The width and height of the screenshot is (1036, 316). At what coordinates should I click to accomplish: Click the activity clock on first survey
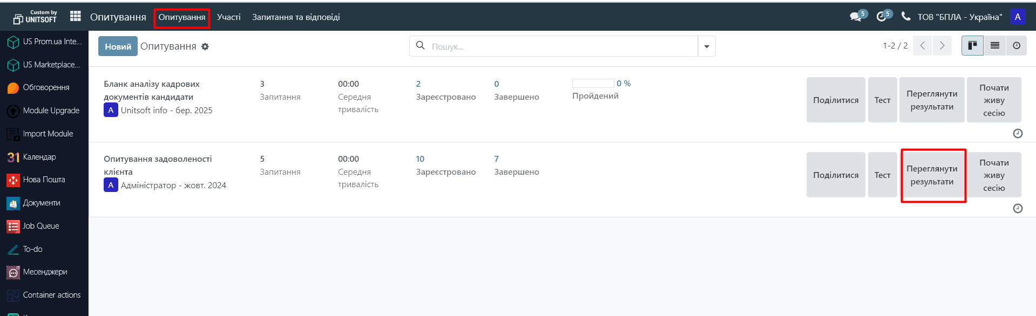coord(1018,133)
